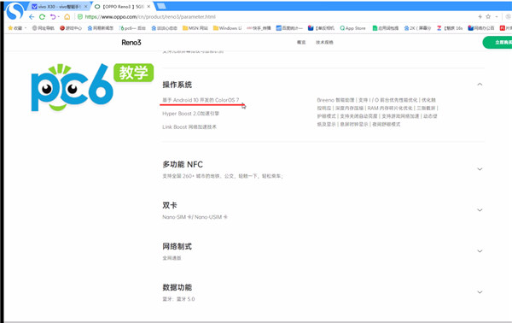Click the Android 10 ColorOS 7 text line
This screenshot has height=323, width=512.
201,100
